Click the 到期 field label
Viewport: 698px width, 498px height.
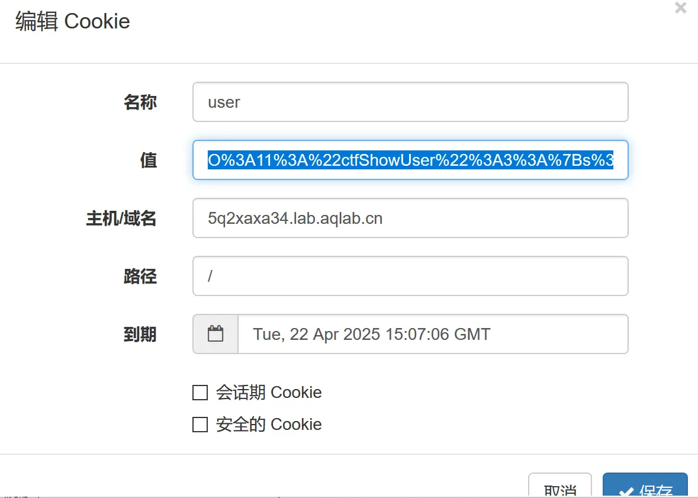pos(140,334)
